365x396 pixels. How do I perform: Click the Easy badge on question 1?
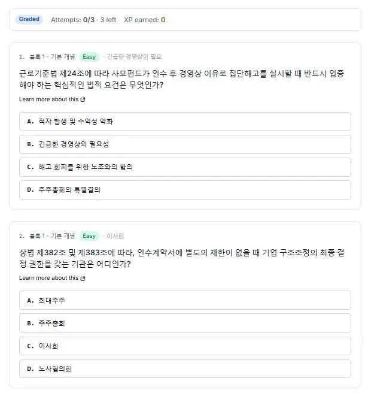(89, 57)
